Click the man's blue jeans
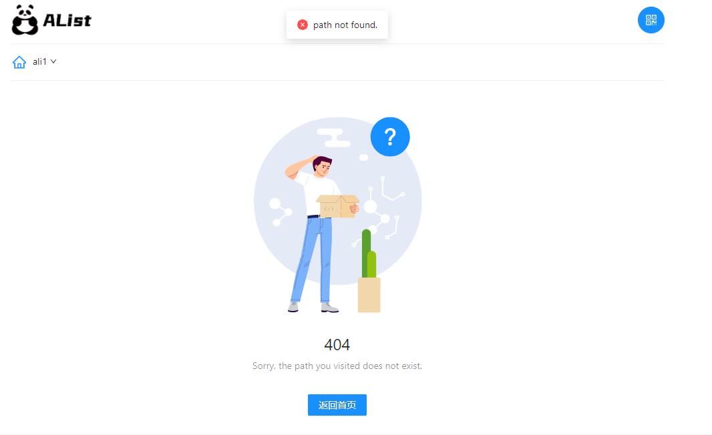 (313, 260)
